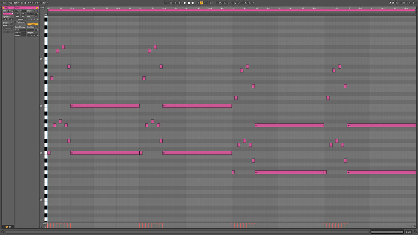Toggle the clip Loop switch
Viewport: 418px width, 235px height.
tap(32, 24)
